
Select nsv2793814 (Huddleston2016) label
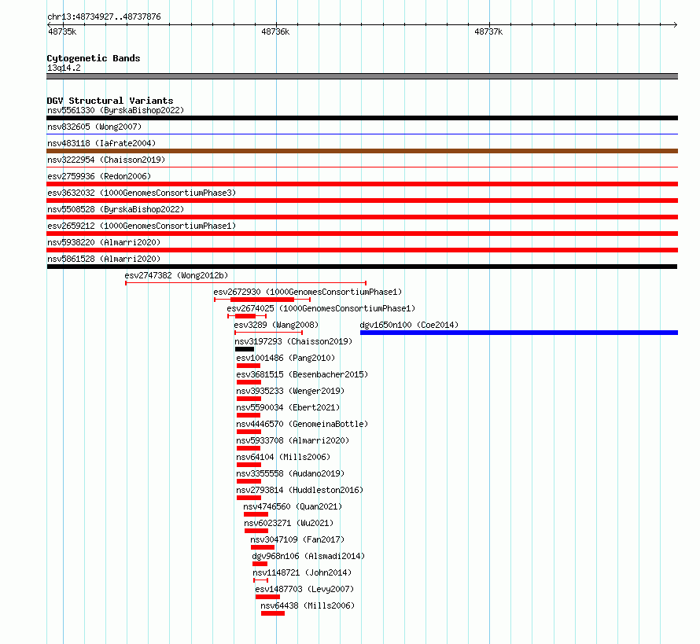(300, 490)
